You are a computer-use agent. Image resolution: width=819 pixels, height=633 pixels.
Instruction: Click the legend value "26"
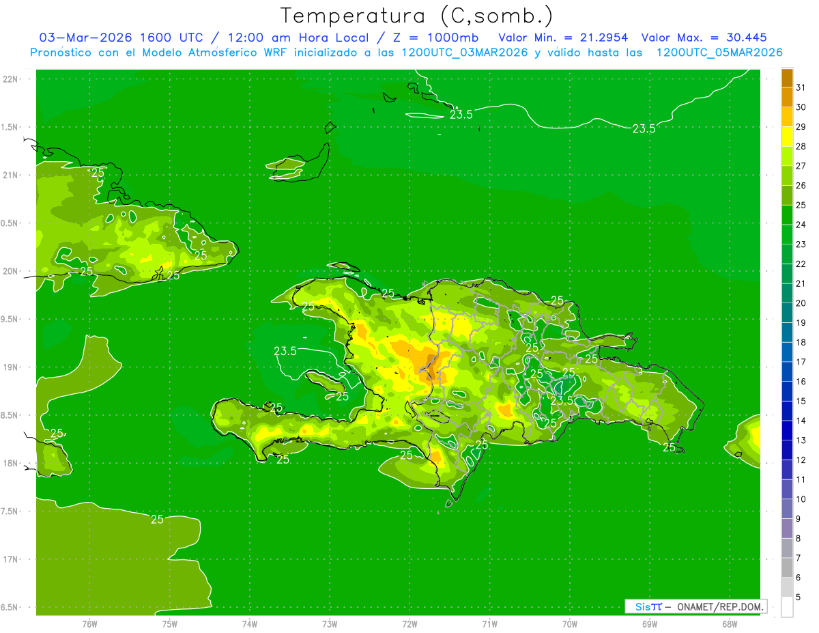pos(801,185)
